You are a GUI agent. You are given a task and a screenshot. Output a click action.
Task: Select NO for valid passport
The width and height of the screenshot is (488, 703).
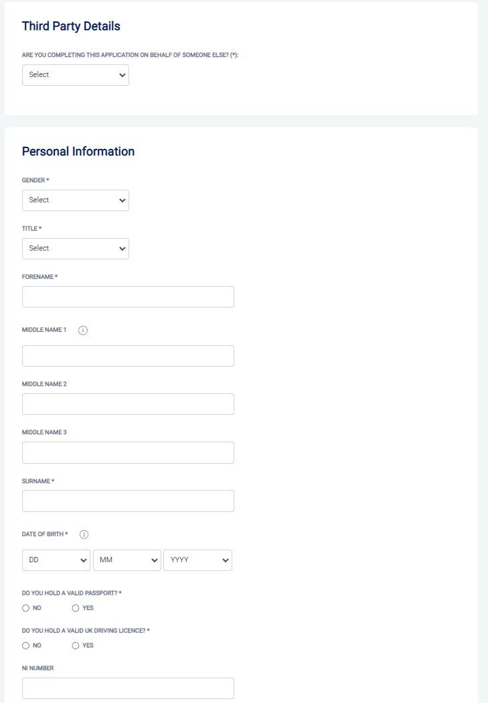[26, 608]
